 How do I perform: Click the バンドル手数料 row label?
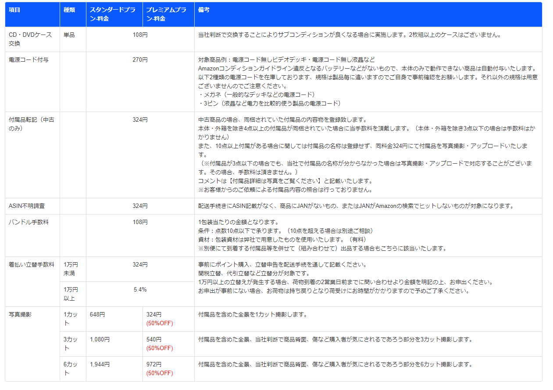pyautogui.click(x=29, y=222)
